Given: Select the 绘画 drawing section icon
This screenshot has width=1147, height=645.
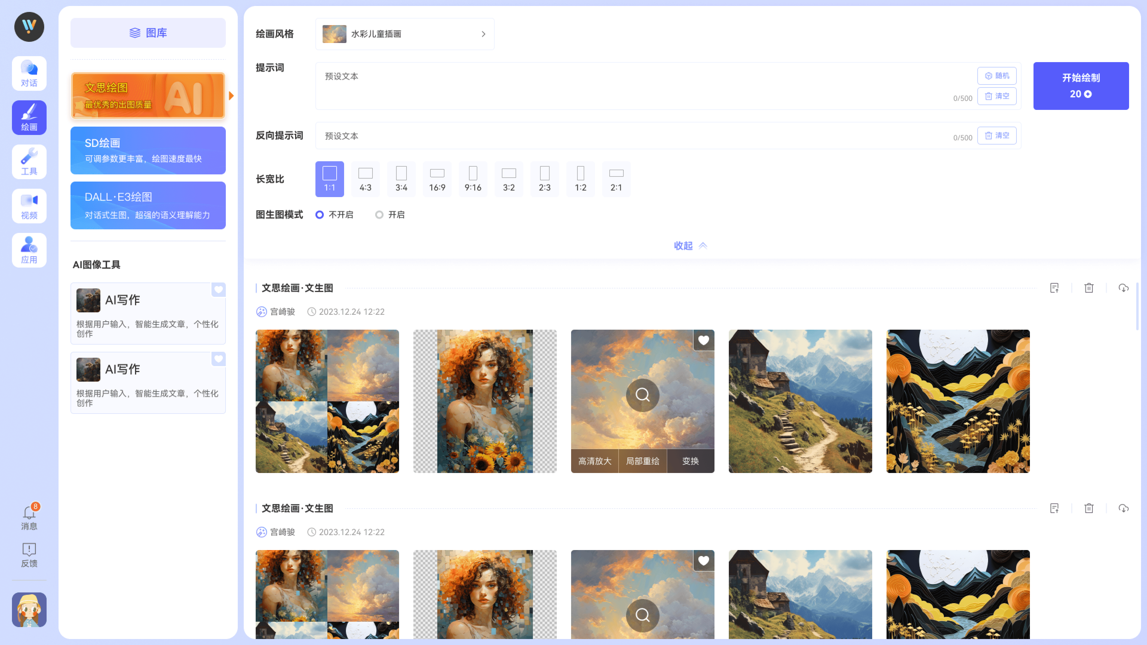Looking at the screenshot, I should click(x=29, y=117).
